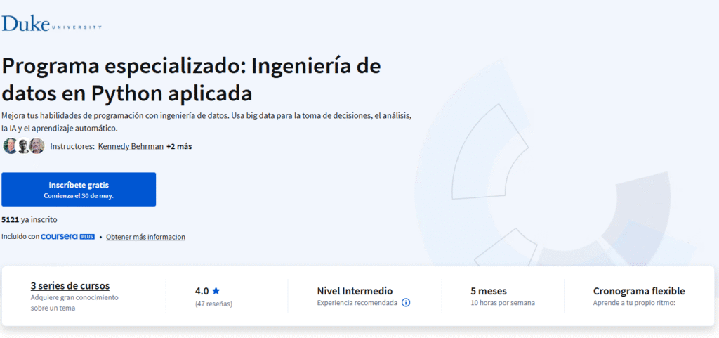Click the Duke University logo
Image resolution: width=719 pixels, height=338 pixels.
[x=51, y=23]
